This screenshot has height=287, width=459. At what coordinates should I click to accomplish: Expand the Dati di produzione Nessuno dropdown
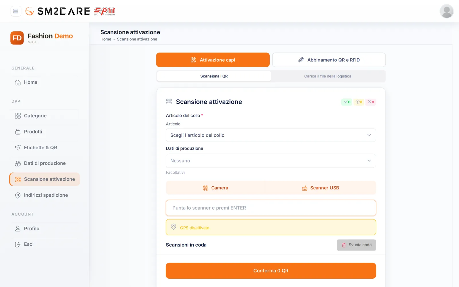click(x=271, y=161)
